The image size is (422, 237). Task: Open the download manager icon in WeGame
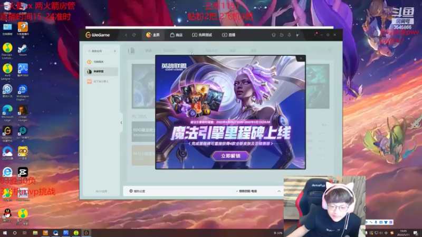pos(289,35)
